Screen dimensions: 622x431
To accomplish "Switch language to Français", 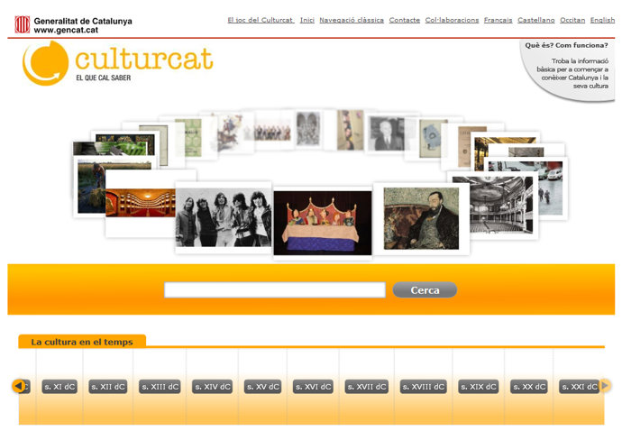I will 498,20.
